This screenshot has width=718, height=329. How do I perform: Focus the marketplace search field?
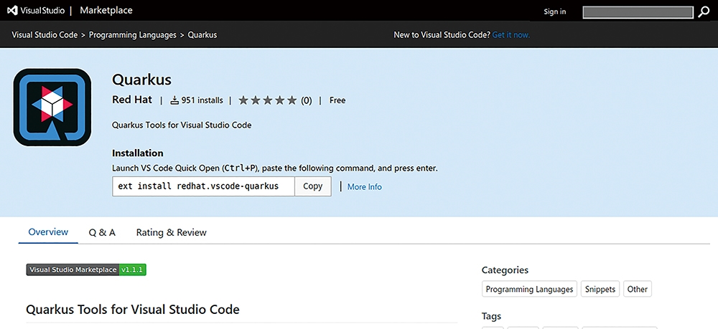click(638, 12)
